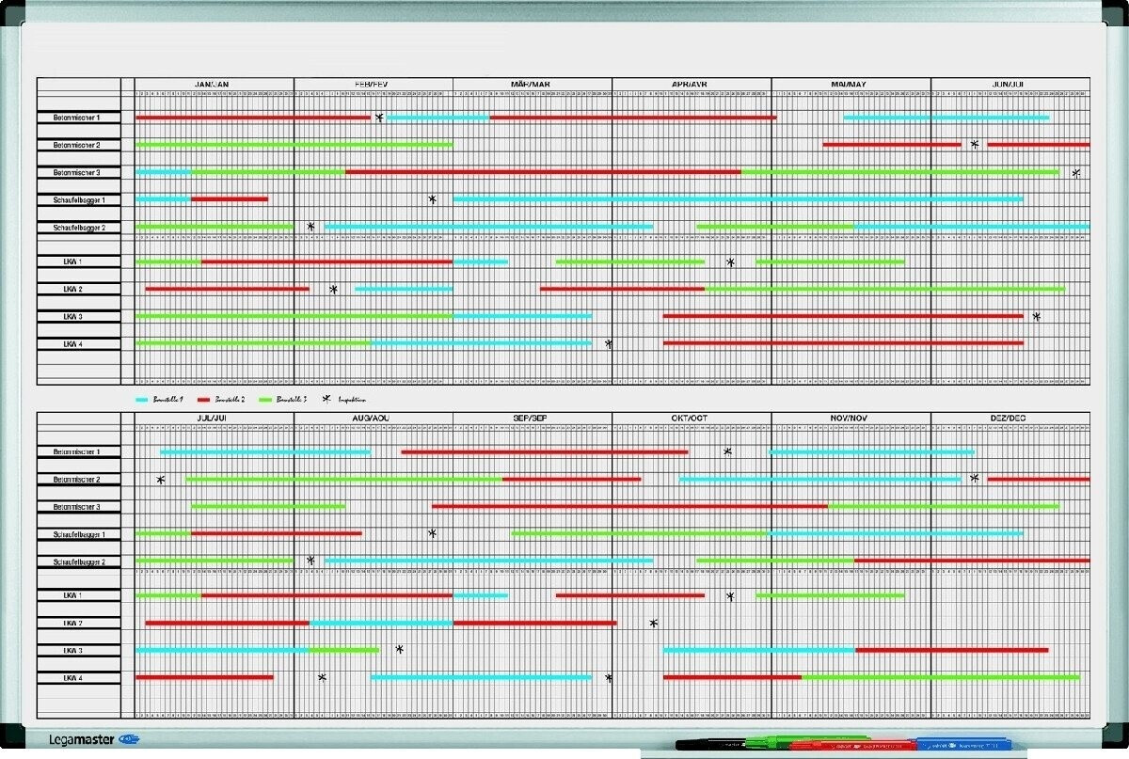Image resolution: width=1129 pixels, height=759 pixels.
Task: Click inspection asterisk in LKW 3 August row
Action: coord(399,650)
